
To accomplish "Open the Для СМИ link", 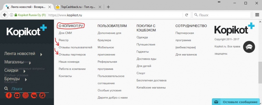I will [x=65, y=33].
